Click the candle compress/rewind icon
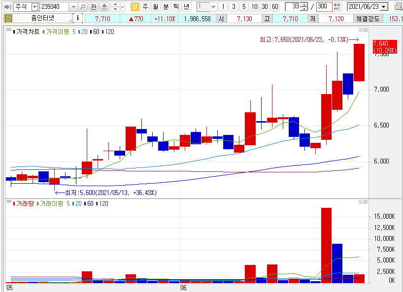403x292 pixels. 337,7
